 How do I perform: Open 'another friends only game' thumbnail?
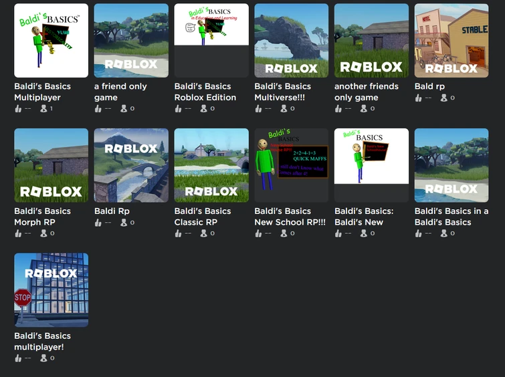pos(371,41)
